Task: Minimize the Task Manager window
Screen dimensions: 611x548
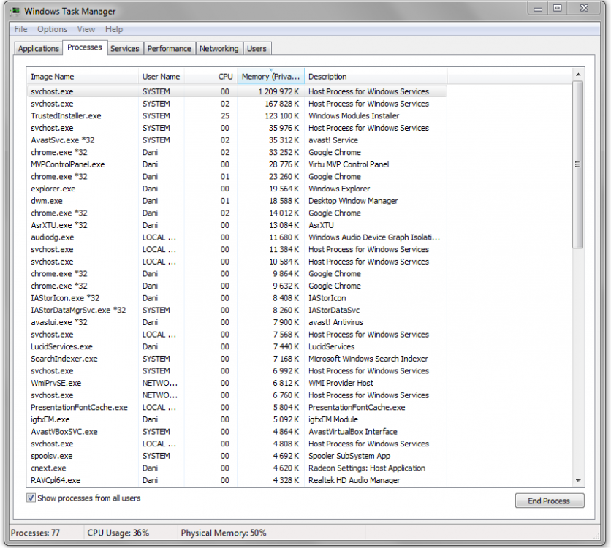Action: click(538, 9)
